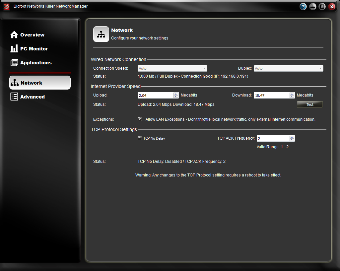Uncheck the Exceptions checkbox

tap(140, 119)
